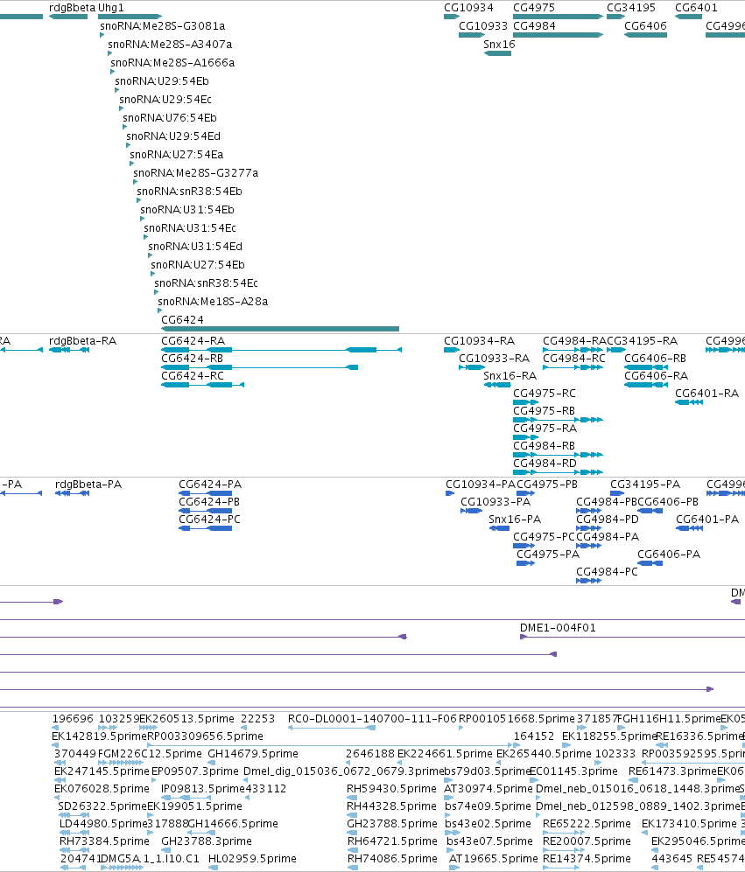The image size is (745, 872).
Task: Click transcript CG4984-RD
Action: point(558,472)
